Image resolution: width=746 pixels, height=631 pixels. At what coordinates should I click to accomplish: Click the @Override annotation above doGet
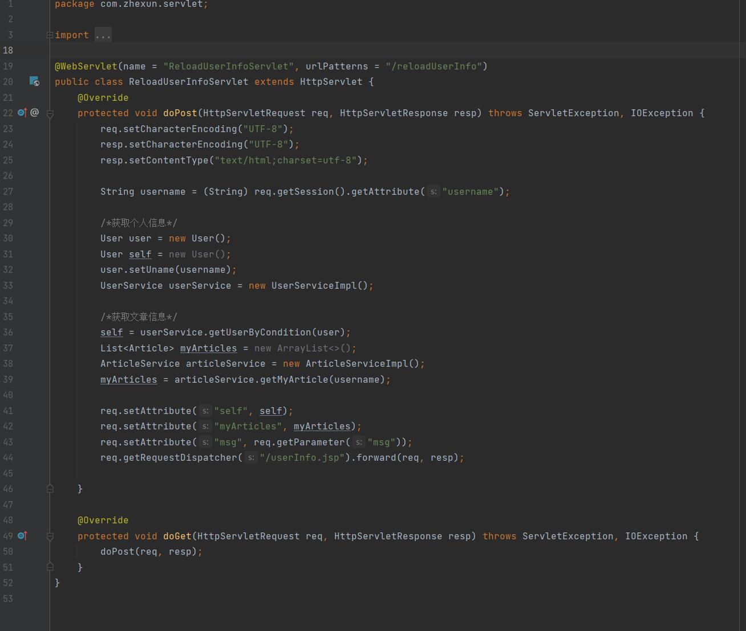coord(103,520)
